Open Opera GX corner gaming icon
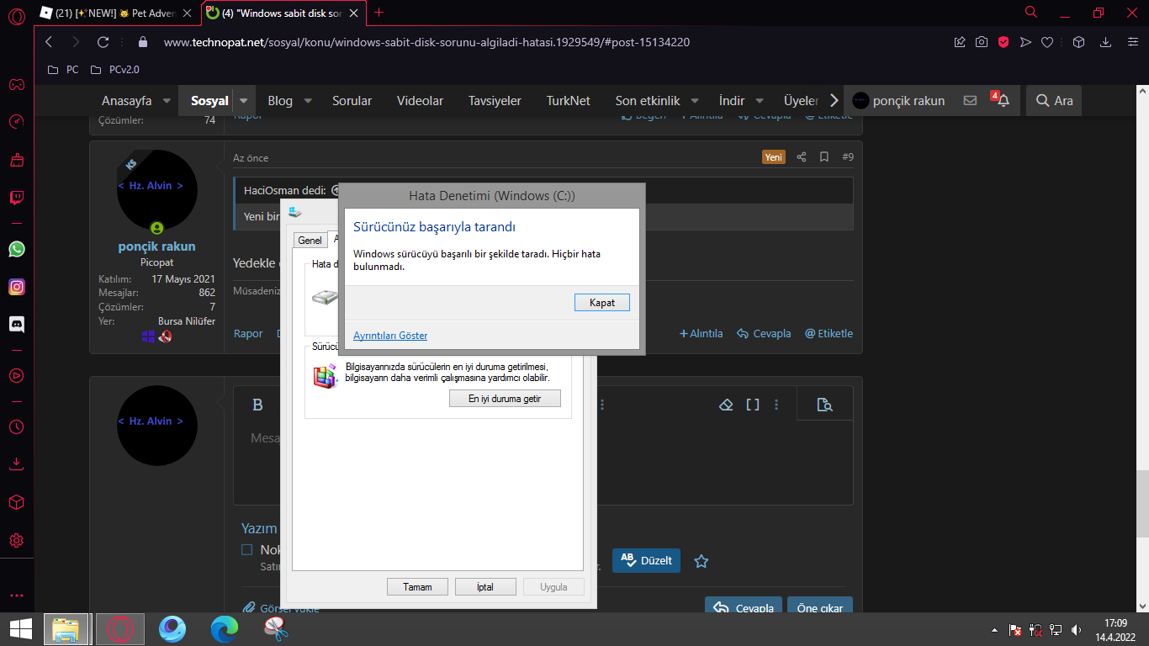Screen dimensions: 1149x646 point(17,85)
